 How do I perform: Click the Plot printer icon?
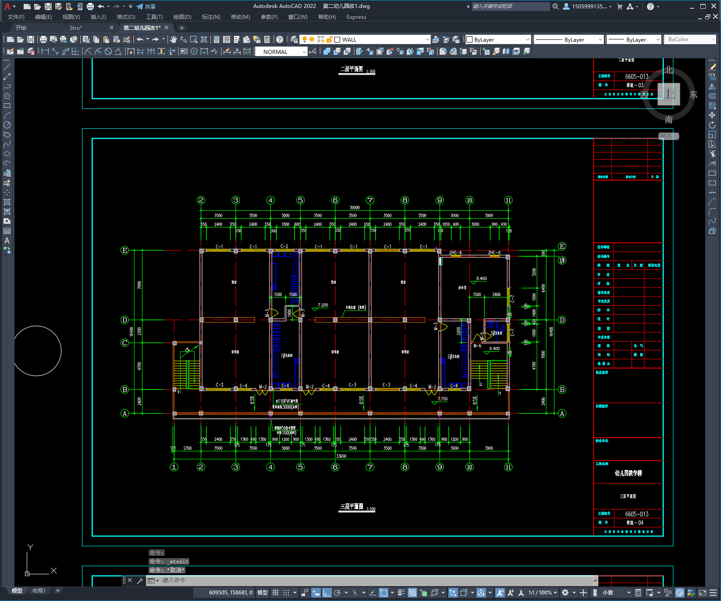43,39
